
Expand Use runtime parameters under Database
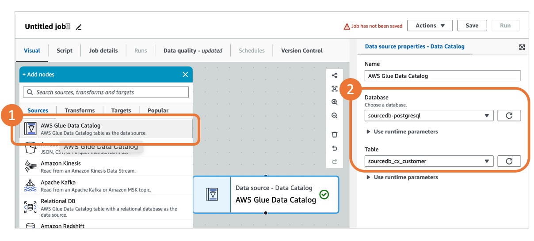point(402,132)
